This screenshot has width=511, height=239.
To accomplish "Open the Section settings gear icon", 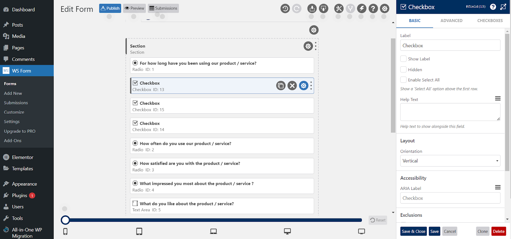I will (308, 46).
